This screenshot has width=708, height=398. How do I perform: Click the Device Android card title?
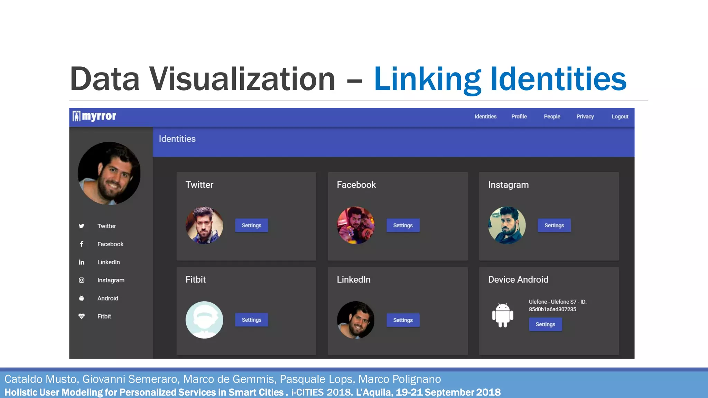click(x=518, y=279)
